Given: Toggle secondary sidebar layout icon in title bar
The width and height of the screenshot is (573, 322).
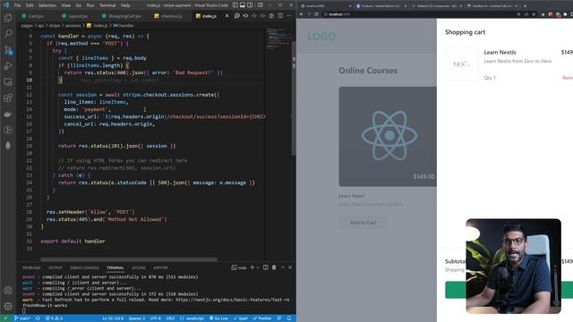Looking at the screenshot, I should pyautogui.click(x=250, y=5).
